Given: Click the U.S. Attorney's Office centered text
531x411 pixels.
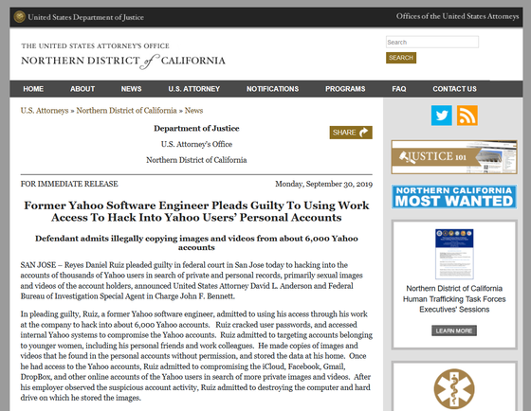Looking at the screenshot, I should pyautogui.click(x=196, y=144).
